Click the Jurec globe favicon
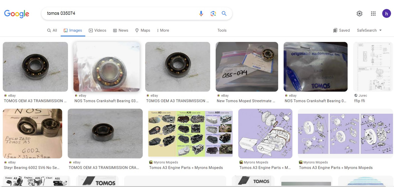 [356, 96]
